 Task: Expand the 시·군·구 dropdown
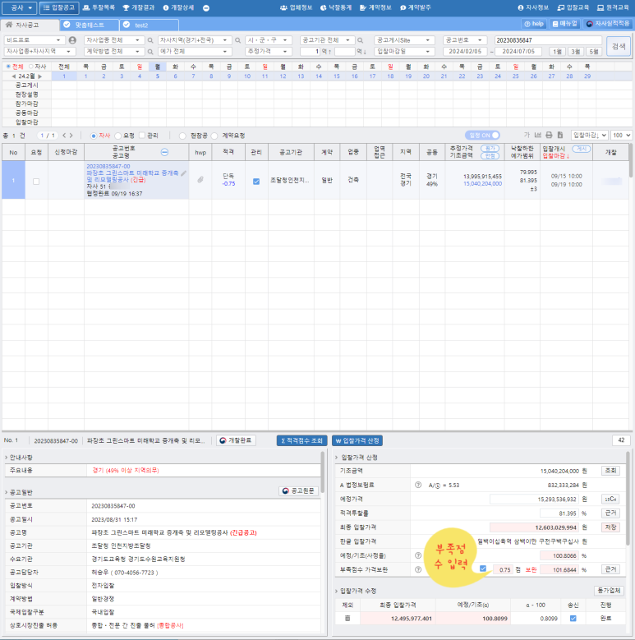268,40
